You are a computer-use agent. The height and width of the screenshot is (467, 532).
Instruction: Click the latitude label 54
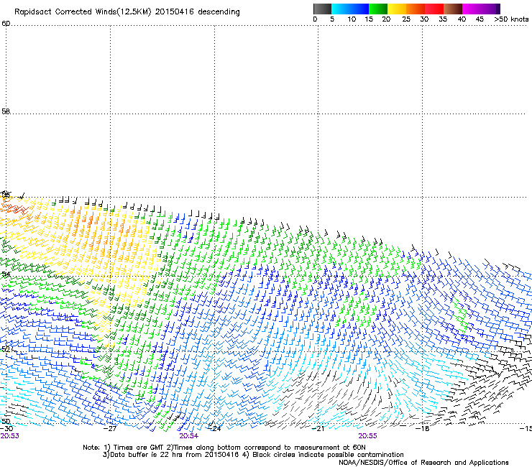pyautogui.click(x=6, y=274)
